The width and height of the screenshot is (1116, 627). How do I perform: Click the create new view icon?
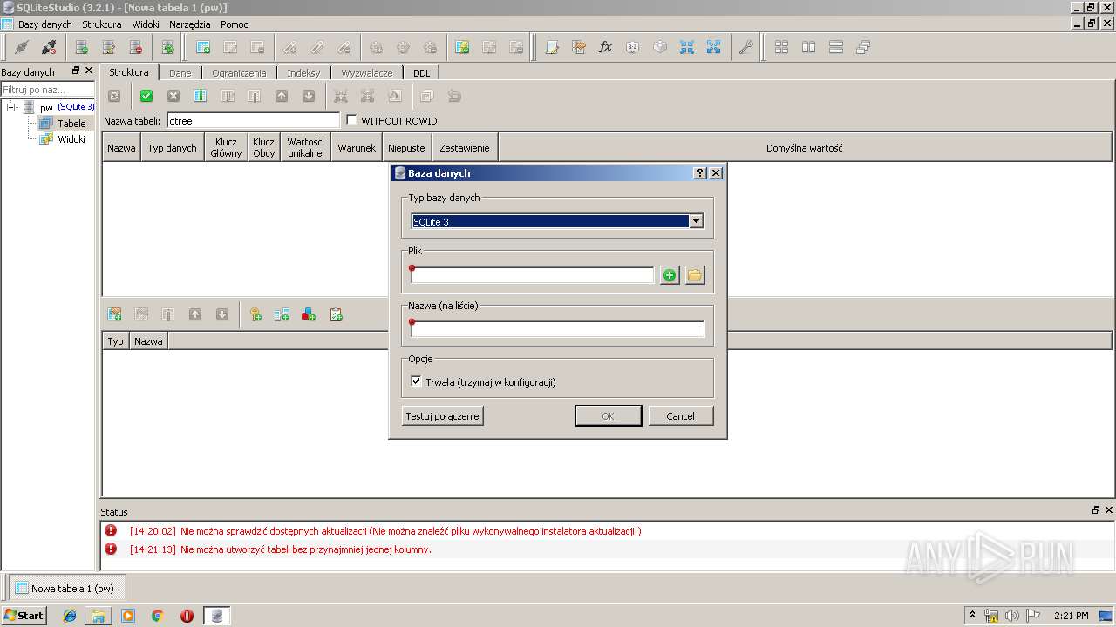coord(462,48)
